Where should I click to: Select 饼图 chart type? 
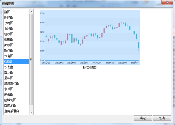[x=7, y=12]
